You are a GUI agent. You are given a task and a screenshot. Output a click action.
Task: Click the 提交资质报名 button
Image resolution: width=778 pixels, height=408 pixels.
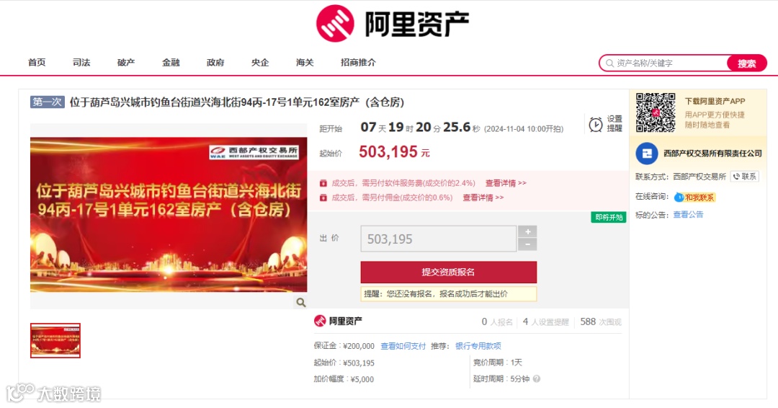coord(449,272)
